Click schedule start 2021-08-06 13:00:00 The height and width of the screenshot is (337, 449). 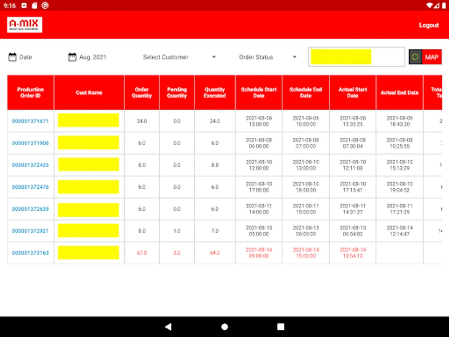(x=259, y=121)
